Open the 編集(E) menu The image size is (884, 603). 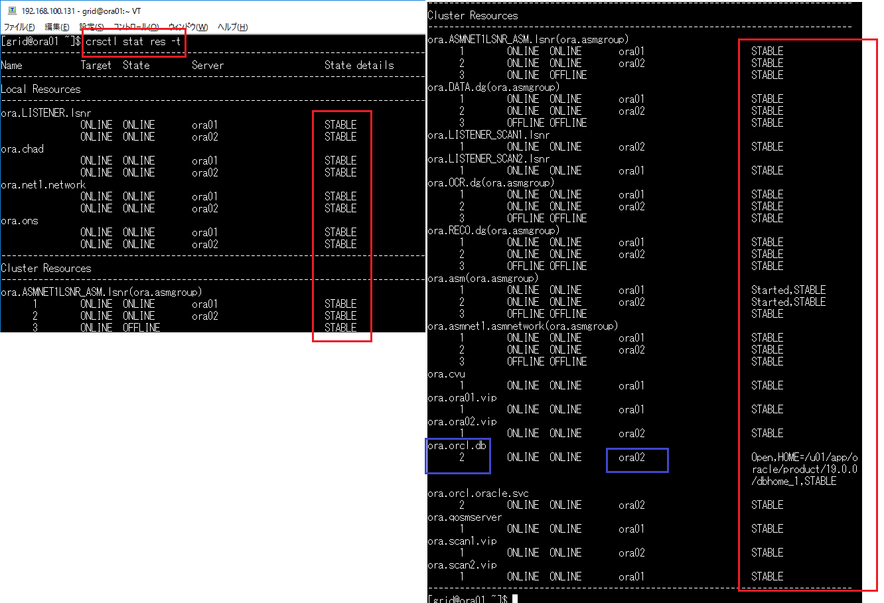point(57,27)
